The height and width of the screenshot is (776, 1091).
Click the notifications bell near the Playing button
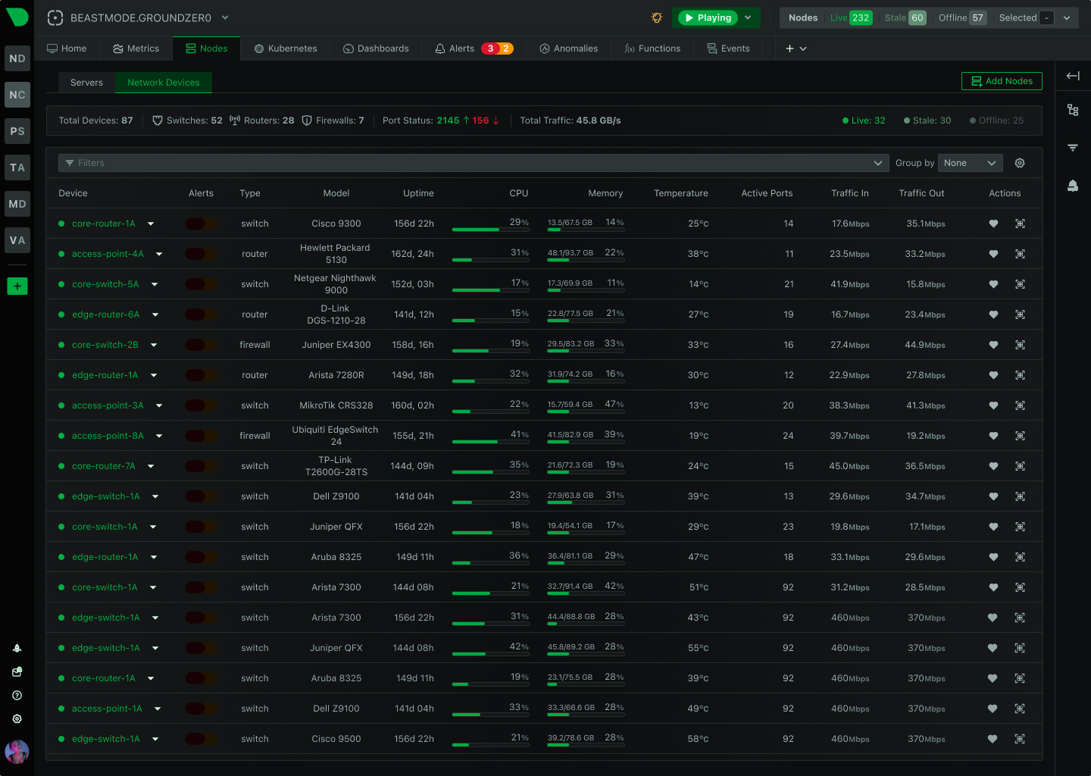656,17
